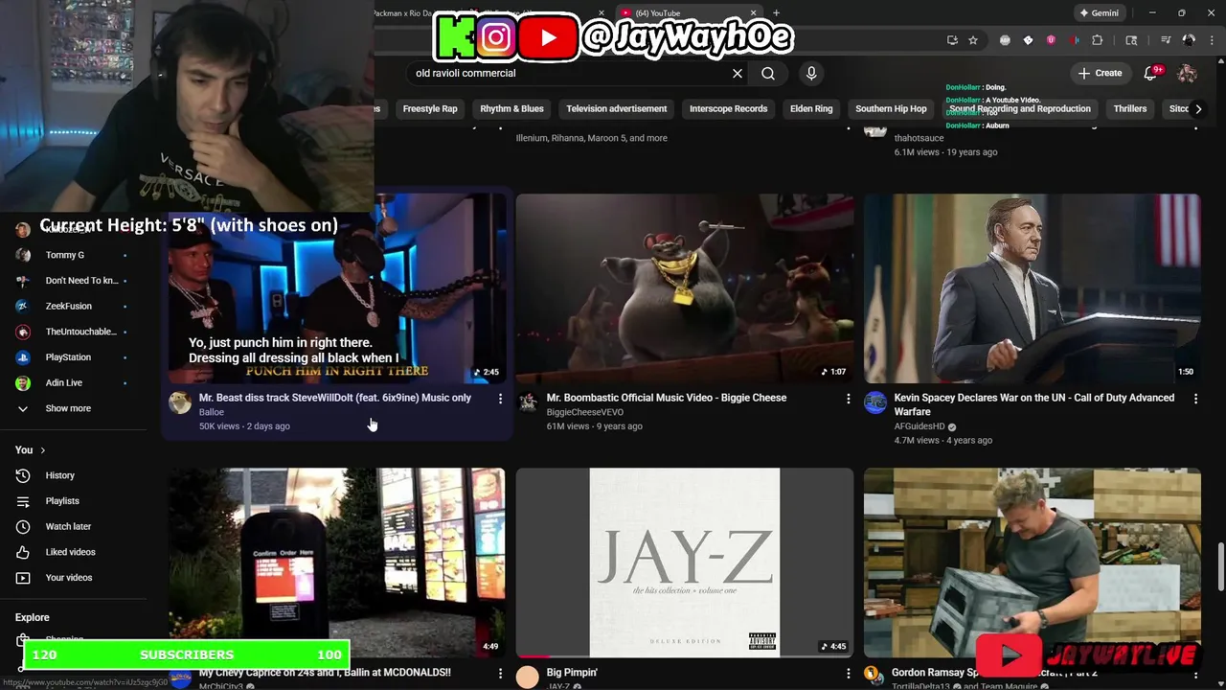This screenshot has width=1226, height=690.
Task: Open the pink shield extension icon
Action: click(1051, 40)
